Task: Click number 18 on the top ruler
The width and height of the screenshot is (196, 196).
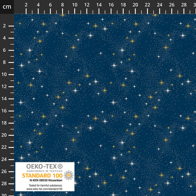Action: pyautogui.click(x=123, y=5)
